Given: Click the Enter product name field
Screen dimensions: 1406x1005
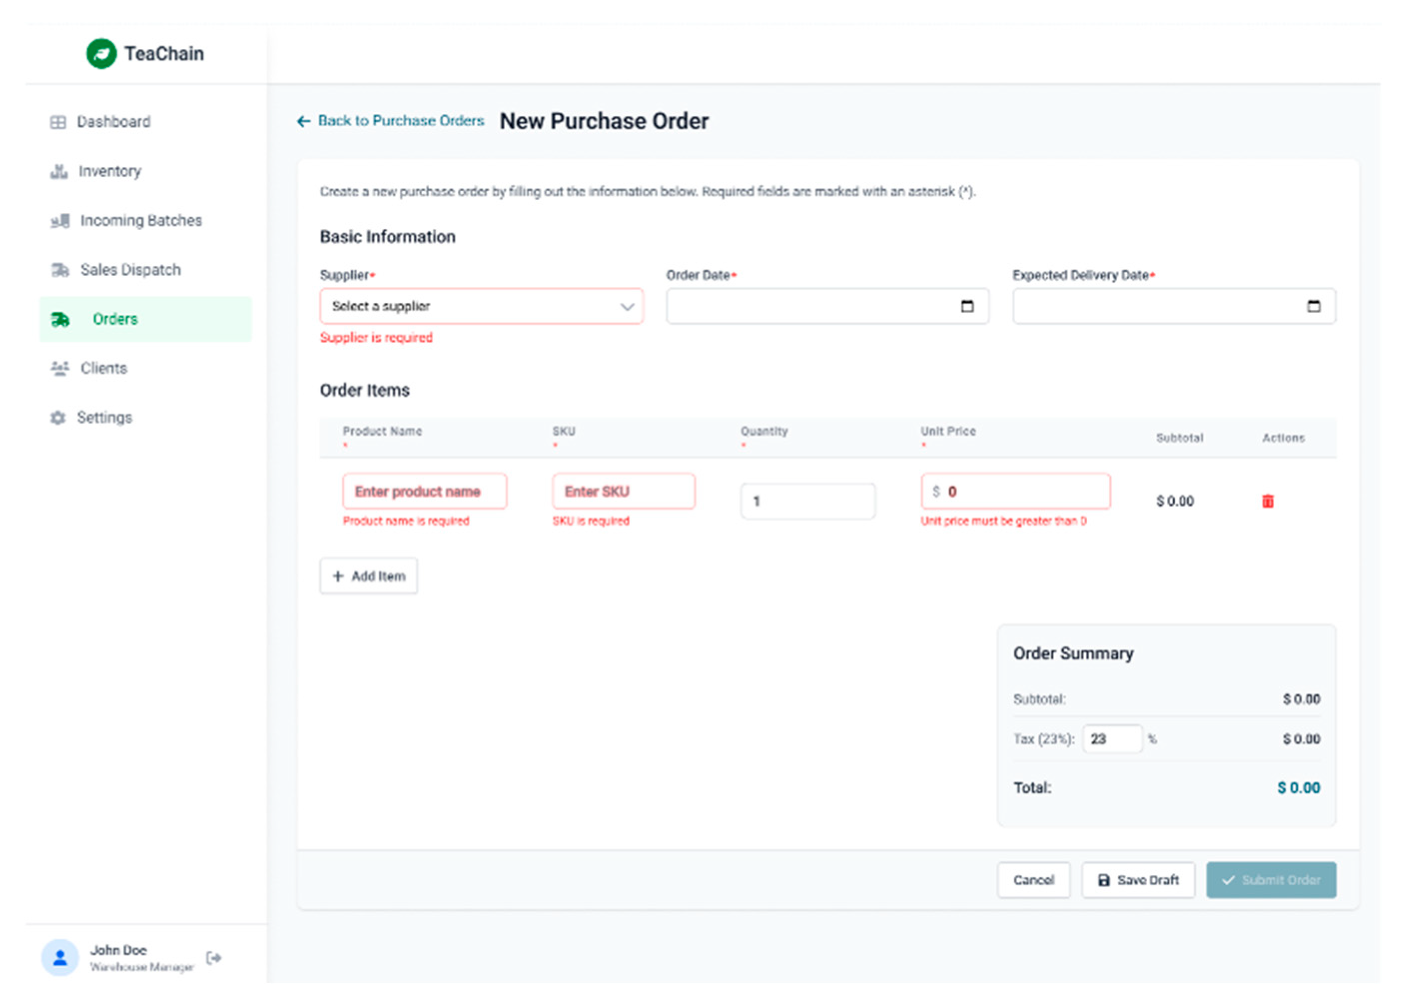Looking at the screenshot, I should (x=424, y=491).
